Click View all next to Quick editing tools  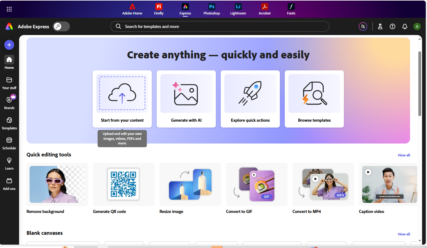tap(404, 155)
